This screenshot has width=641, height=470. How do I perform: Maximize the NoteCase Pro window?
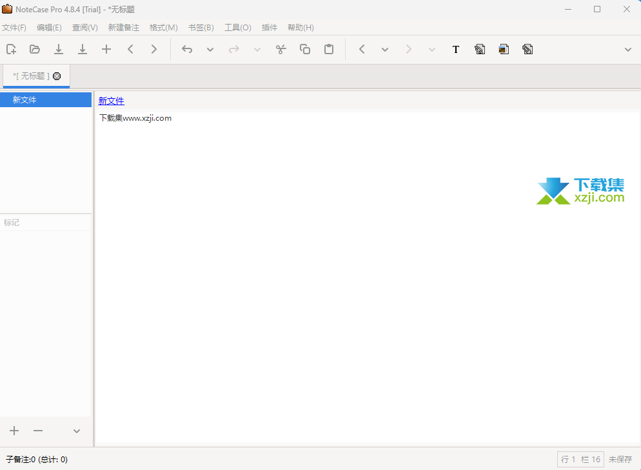tap(597, 9)
